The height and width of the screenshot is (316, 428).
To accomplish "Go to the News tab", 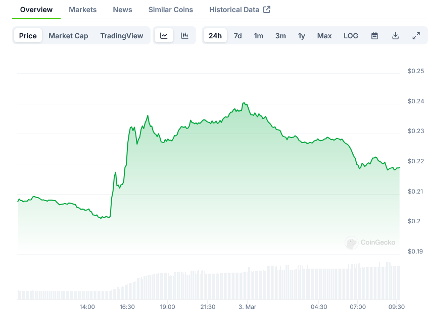I will click(x=122, y=10).
